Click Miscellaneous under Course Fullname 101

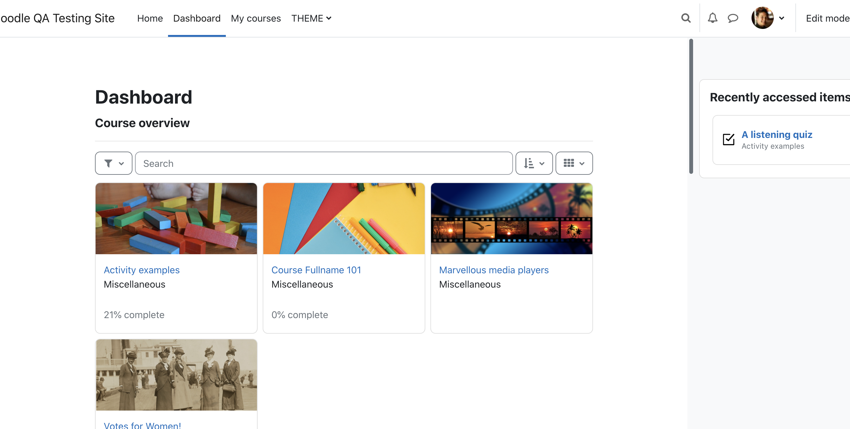point(302,284)
